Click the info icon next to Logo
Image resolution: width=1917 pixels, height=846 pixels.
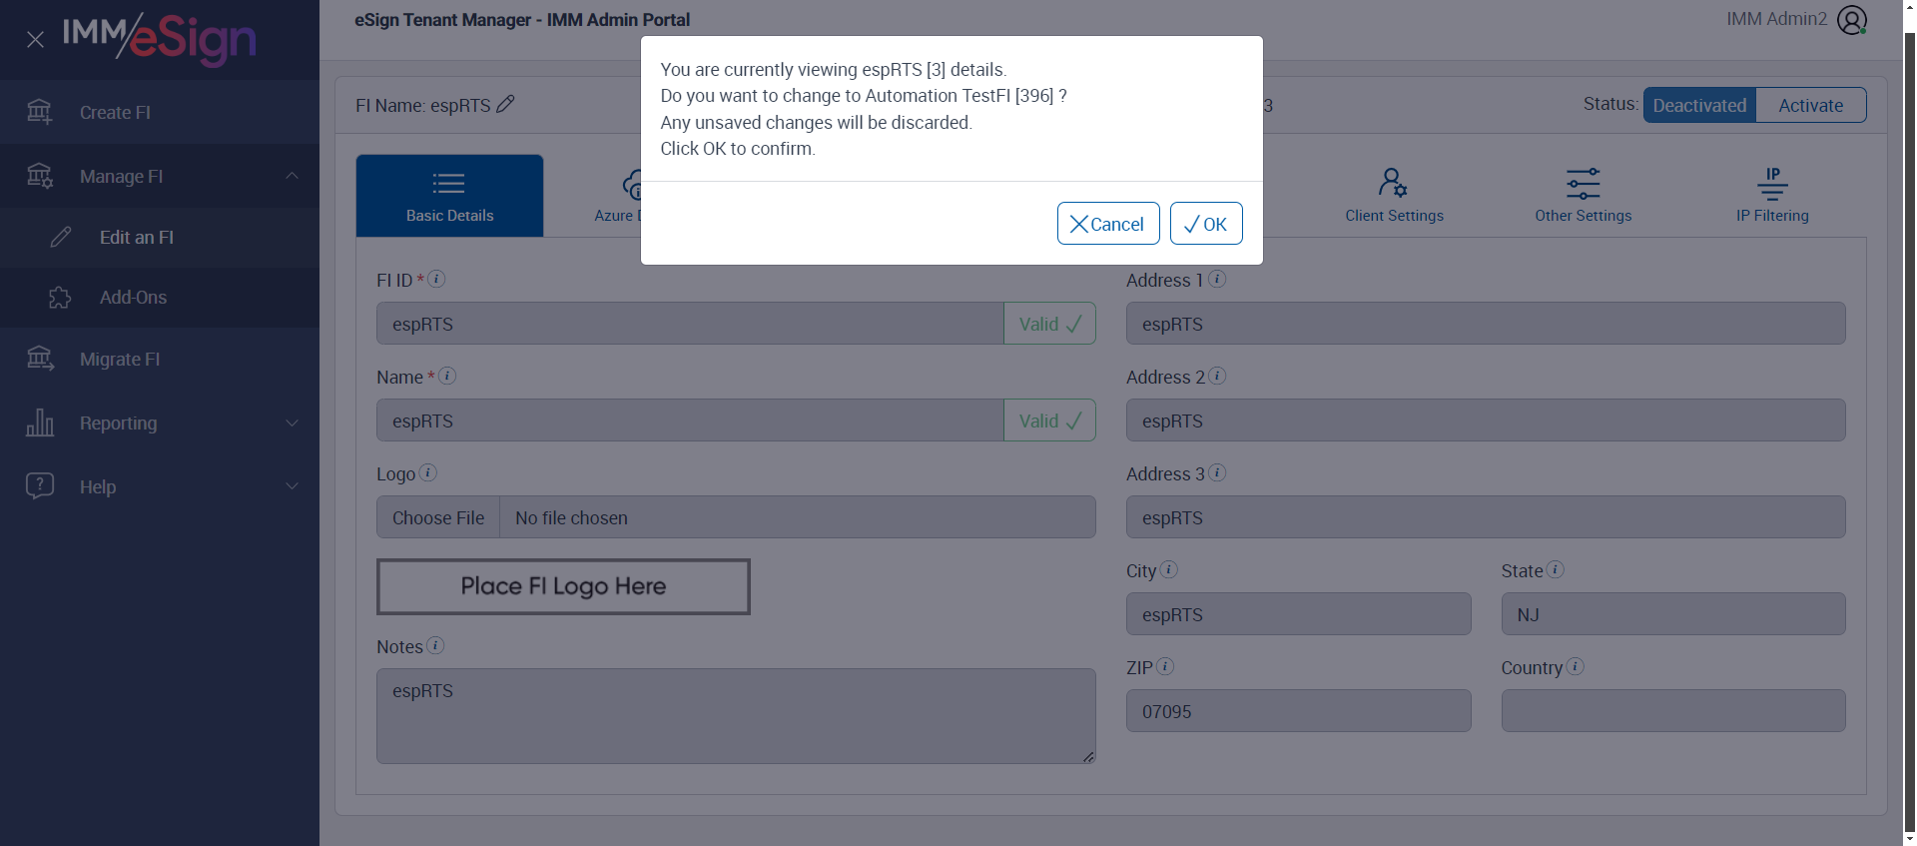coord(428,473)
